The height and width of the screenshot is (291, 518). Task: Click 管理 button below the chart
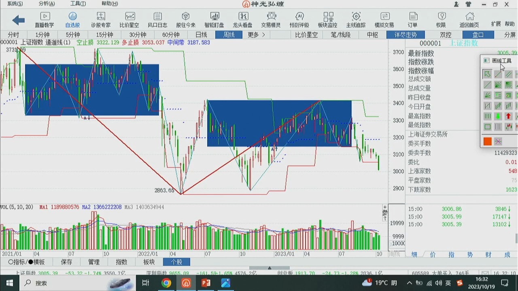[94, 262]
